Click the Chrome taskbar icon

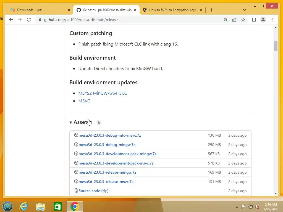(x=75, y=206)
